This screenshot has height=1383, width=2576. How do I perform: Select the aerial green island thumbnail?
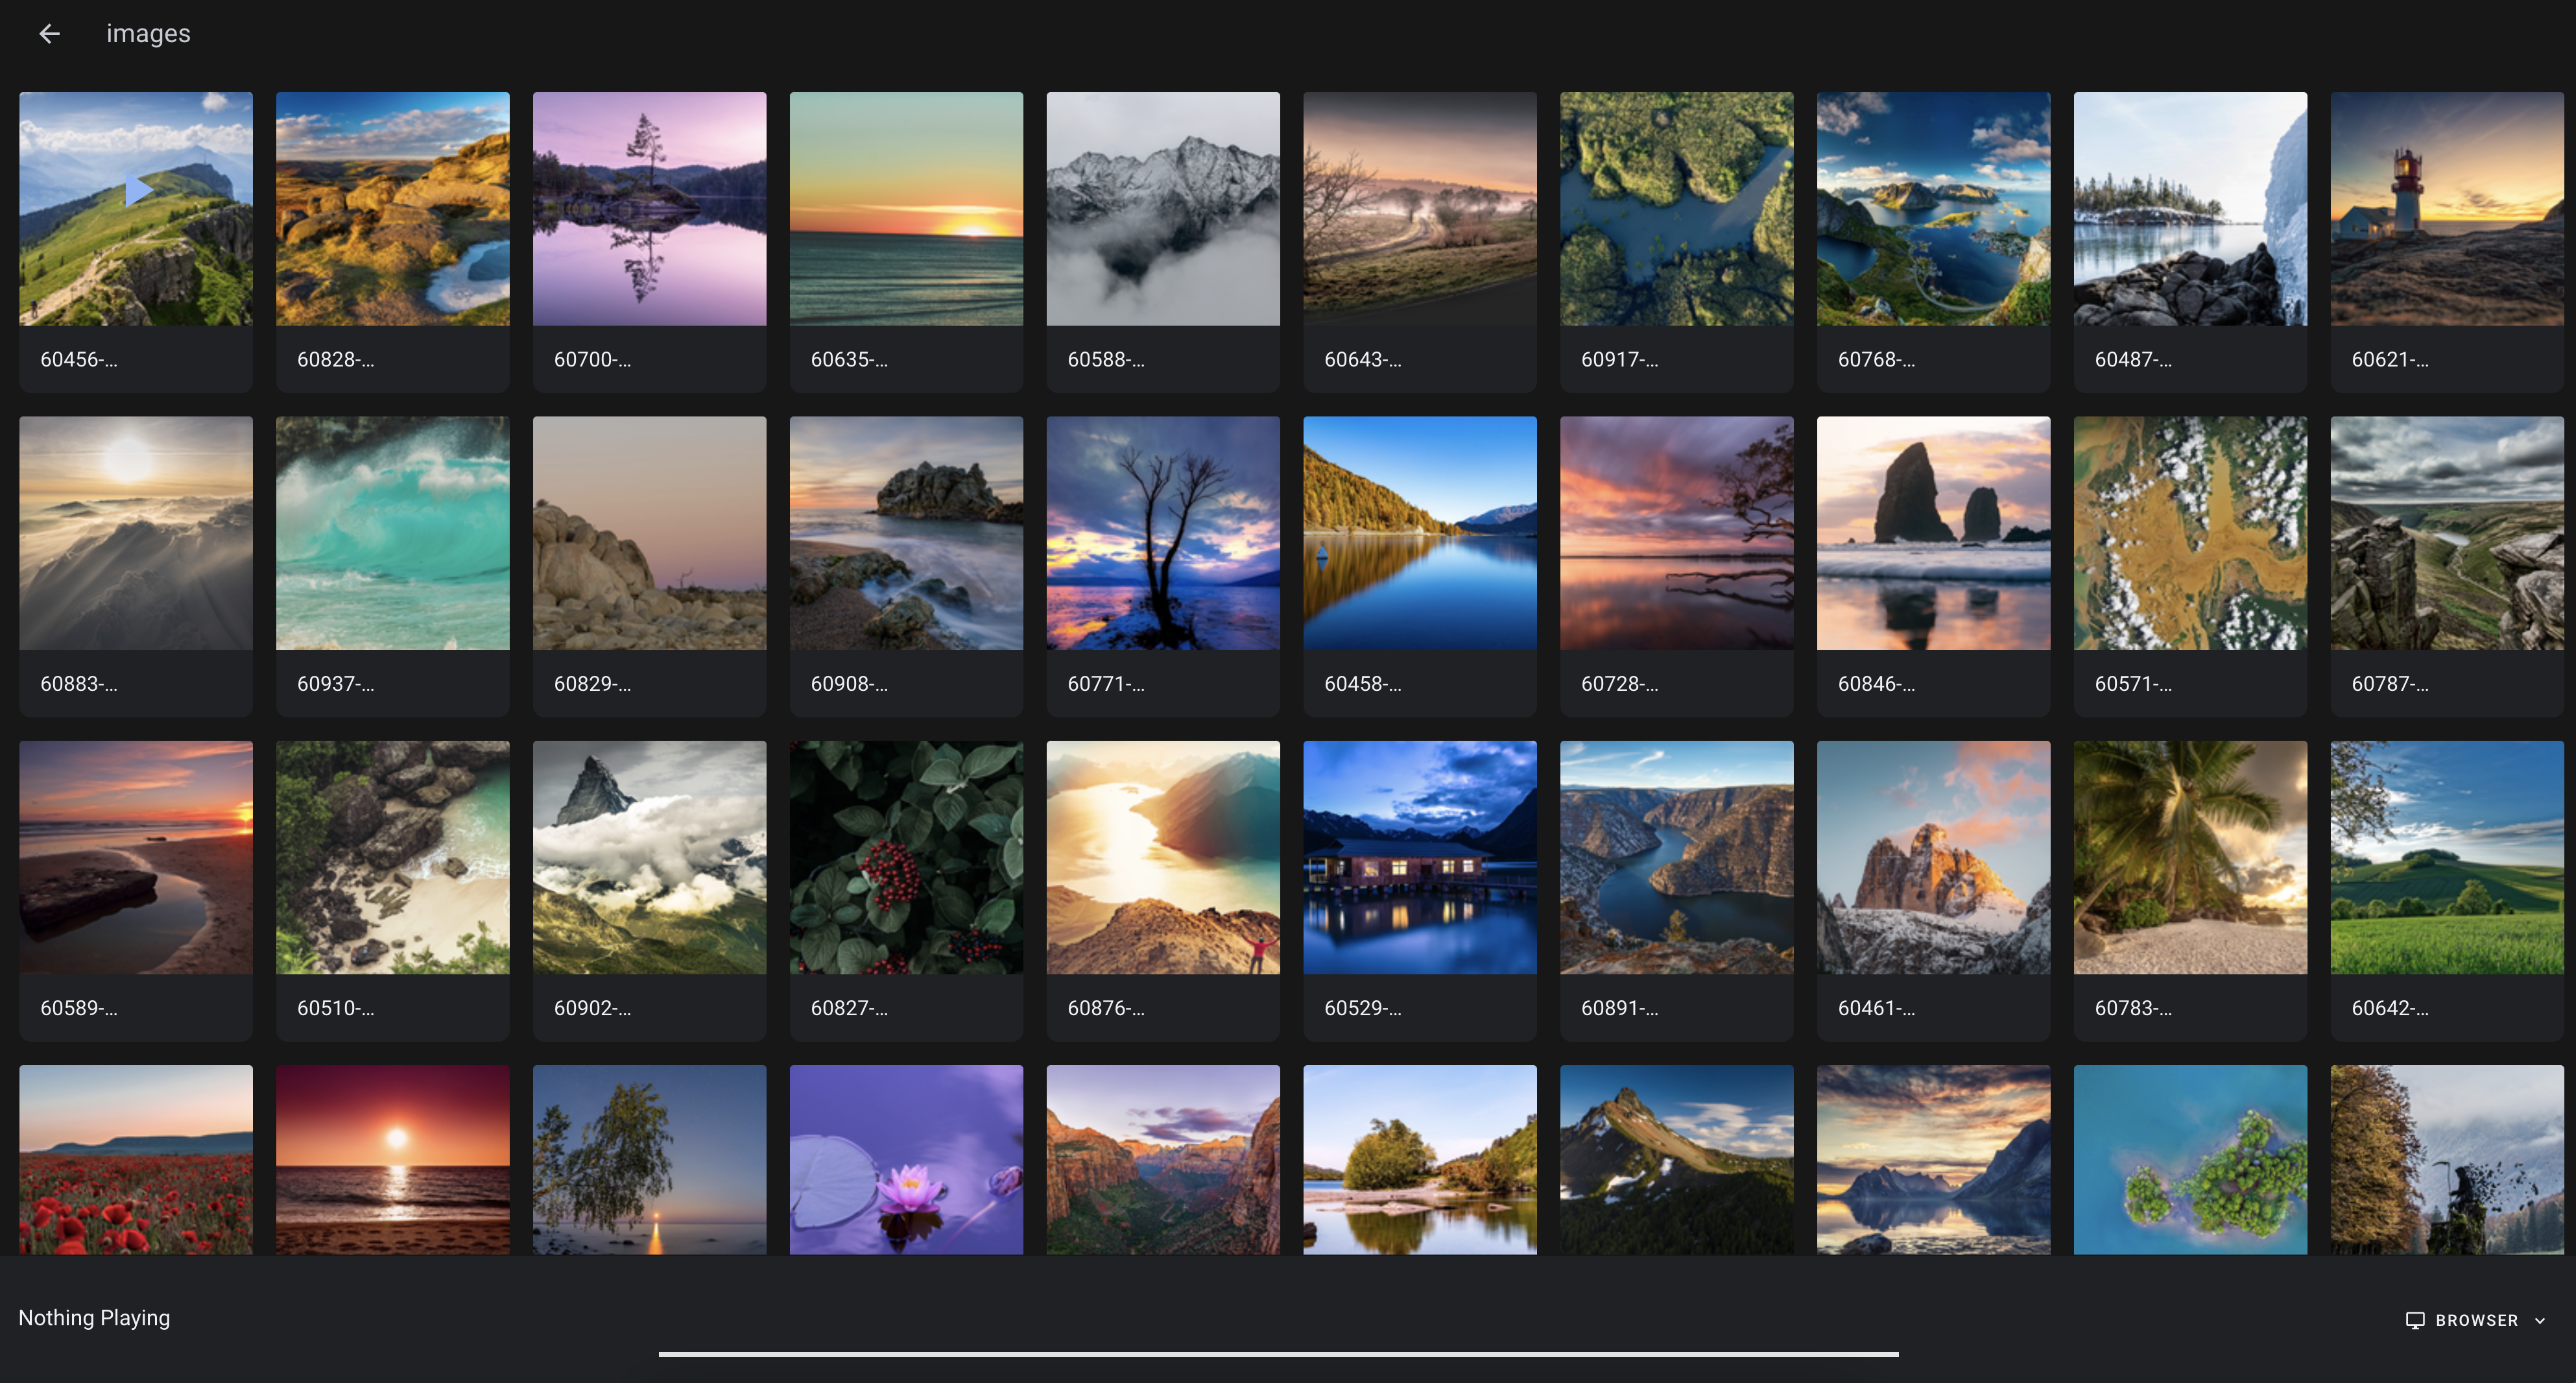point(2190,1160)
